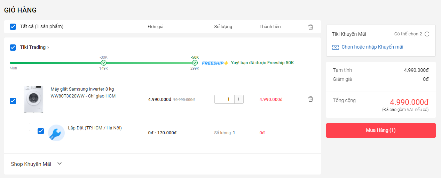Expand the Shop Khuyến Mãi section
441x178 pixels.
tap(60, 164)
